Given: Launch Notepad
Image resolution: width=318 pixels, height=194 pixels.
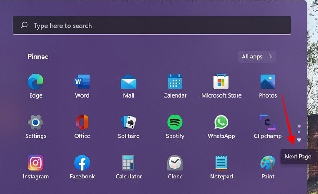Looking at the screenshot, I should [x=221, y=163].
